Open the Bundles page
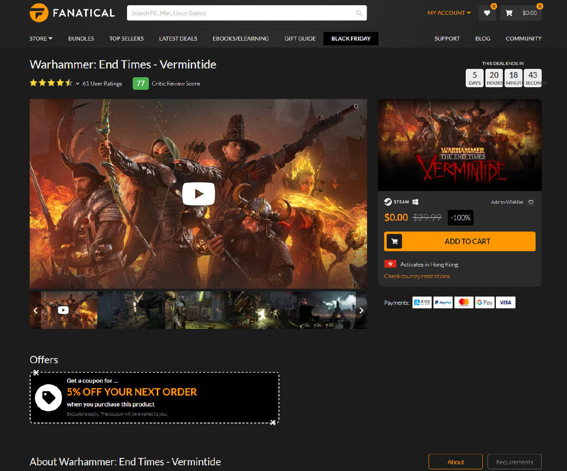The width and height of the screenshot is (567, 471). 81,38
